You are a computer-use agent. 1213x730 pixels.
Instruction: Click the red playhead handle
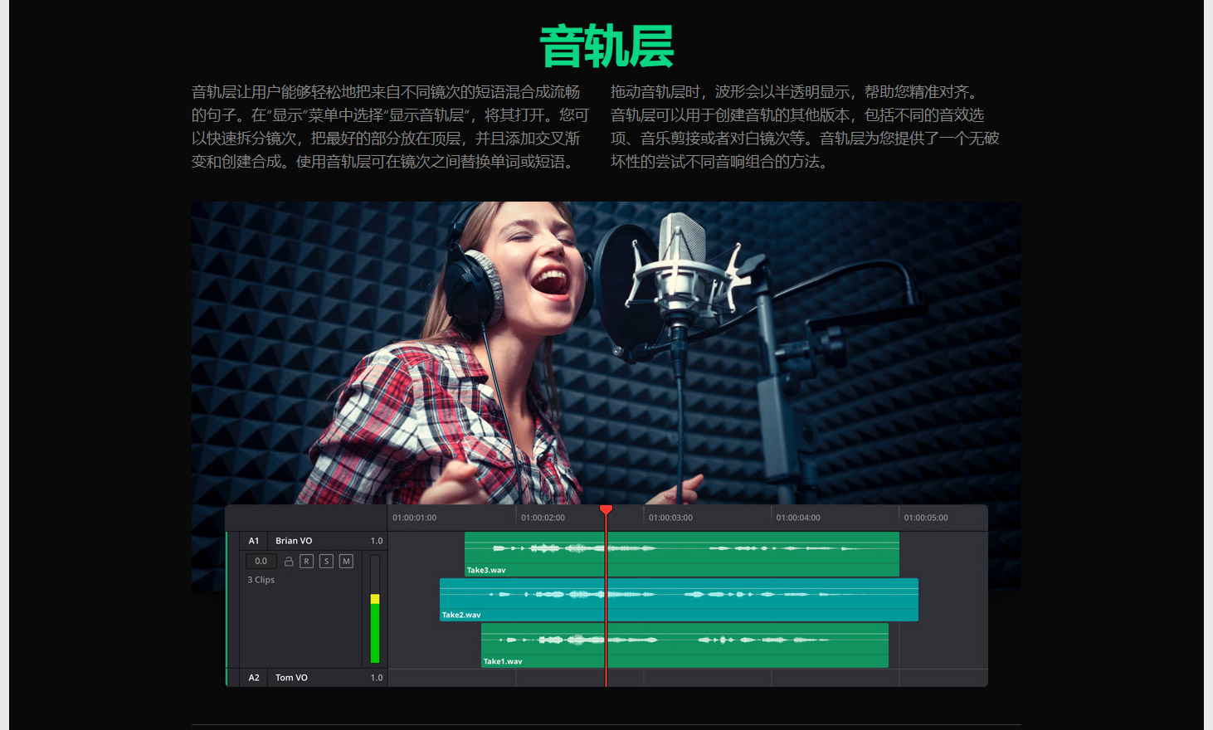click(606, 509)
